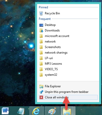Open the network sharings entry

click(68, 53)
